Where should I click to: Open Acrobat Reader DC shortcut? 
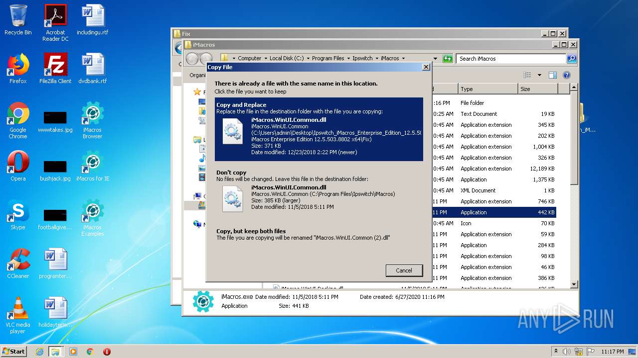coord(55,23)
